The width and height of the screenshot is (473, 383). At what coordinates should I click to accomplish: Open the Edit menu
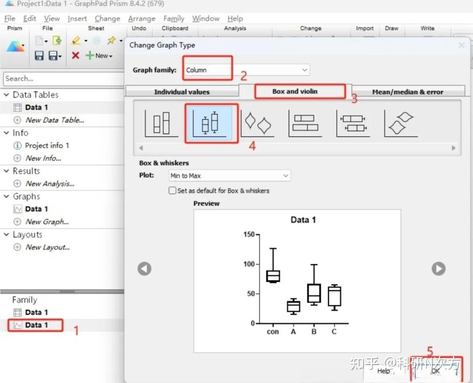tap(30, 19)
